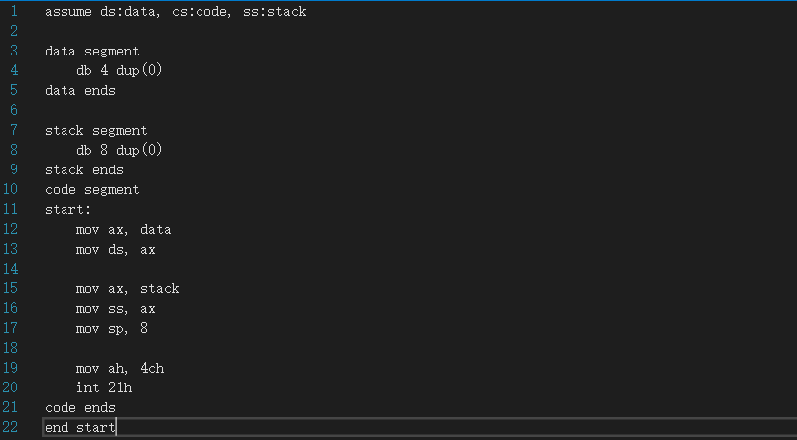Place cursor on 'int 21h' line

point(103,388)
